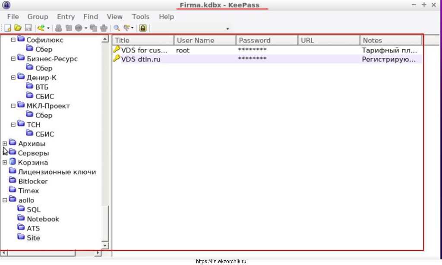
Task: Click the Copy User Name toolbar icon
Action: [x=59, y=28]
